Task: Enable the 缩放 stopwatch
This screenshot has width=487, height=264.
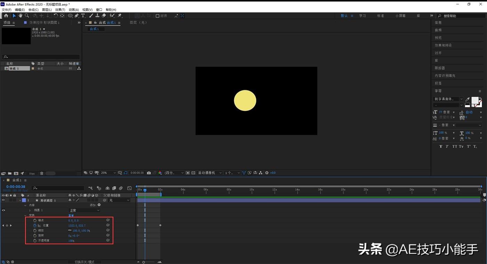Action: pos(35,230)
